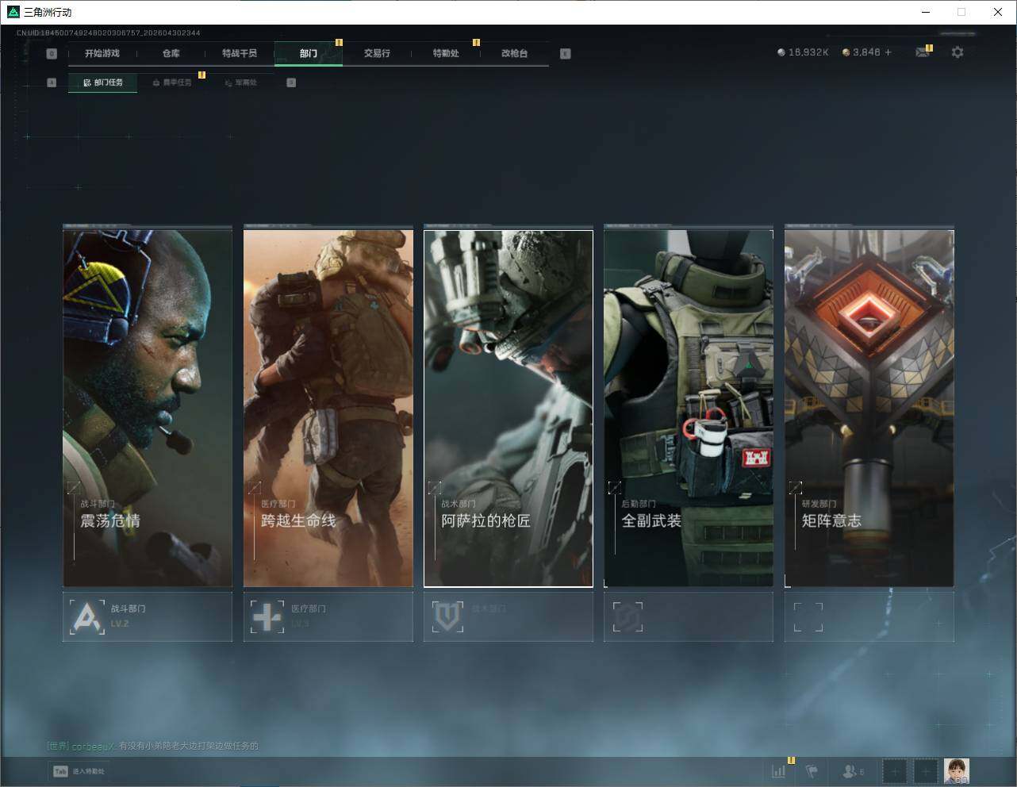The height and width of the screenshot is (787, 1017).
Task: Maximize the 三角洲行动 window
Action: [961, 12]
